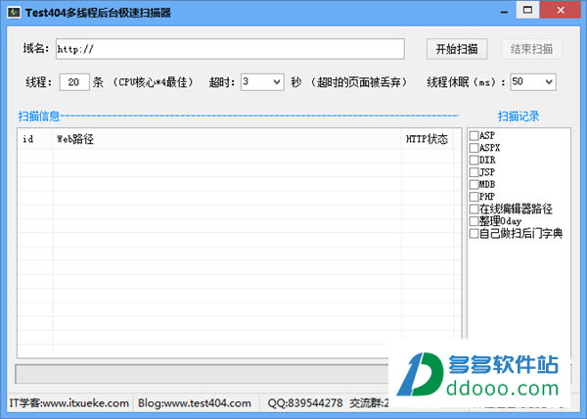
Task: Click the Test404 app icon in title bar
Action: pyautogui.click(x=15, y=13)
